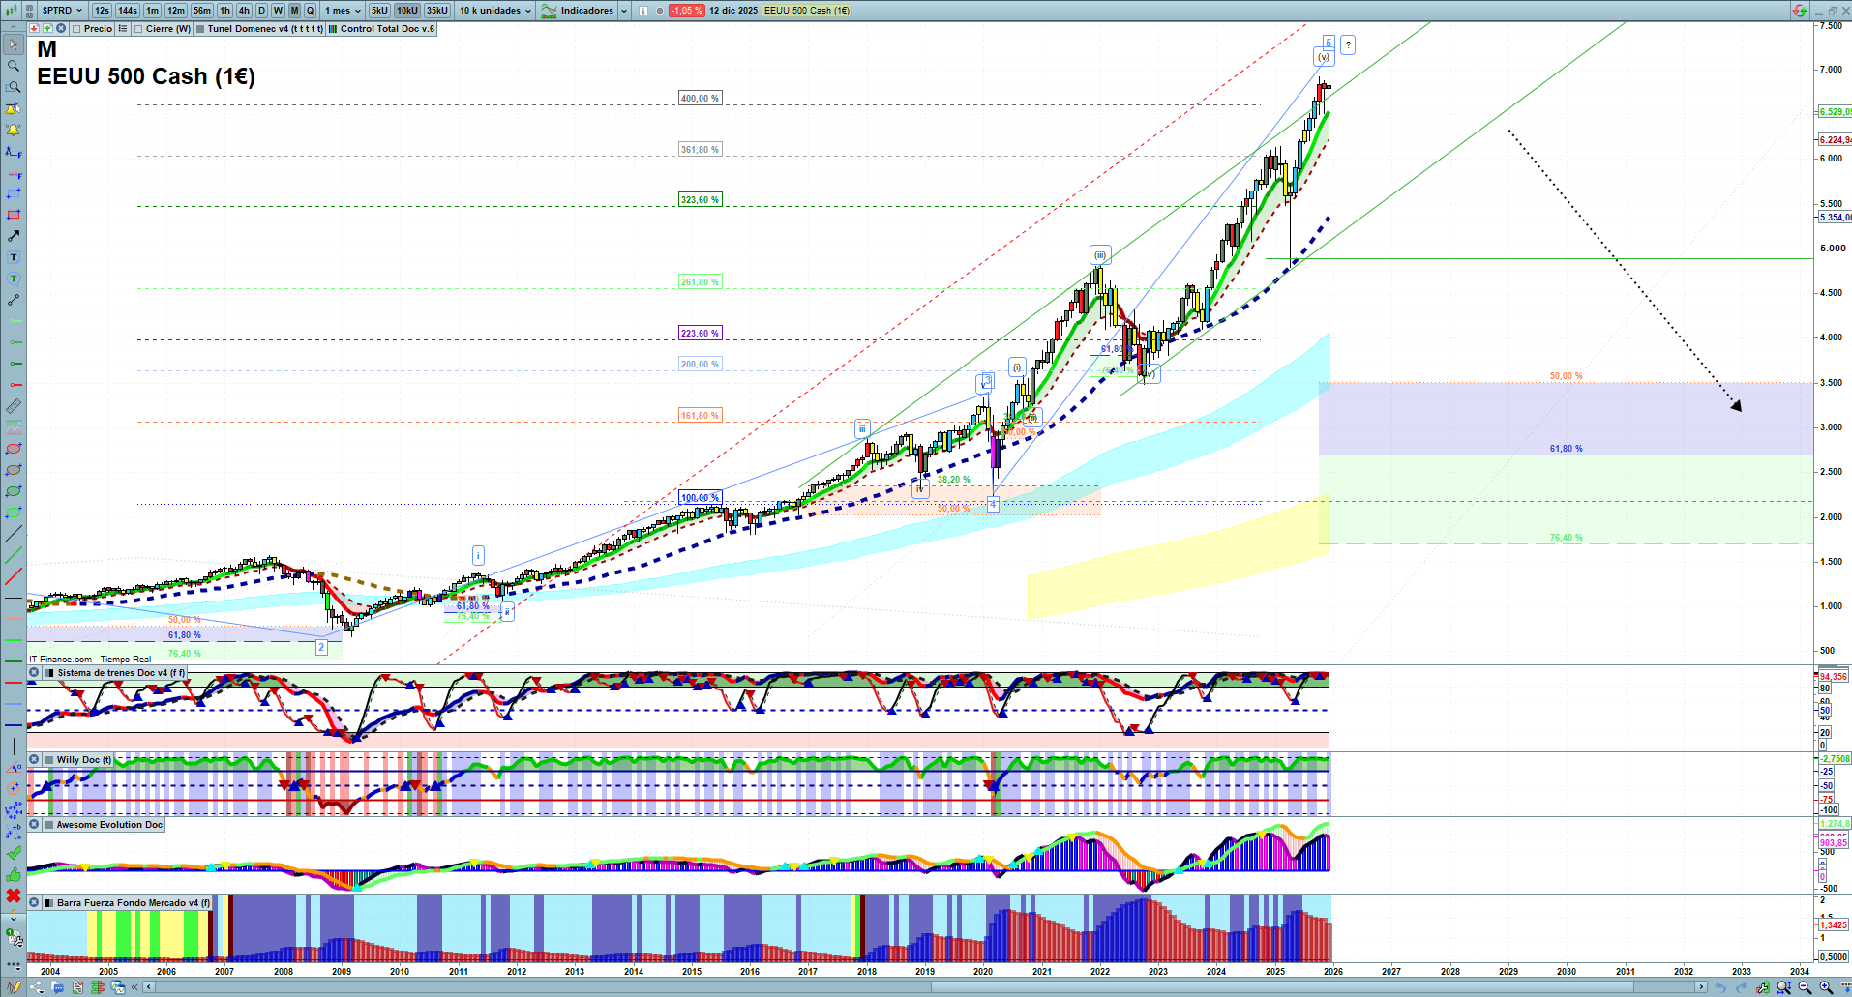Image resolution: width=1852 pixels, height=997 pixels.
Task: Expand the Indicadores dropdown arrow
Action: point(624,11)
